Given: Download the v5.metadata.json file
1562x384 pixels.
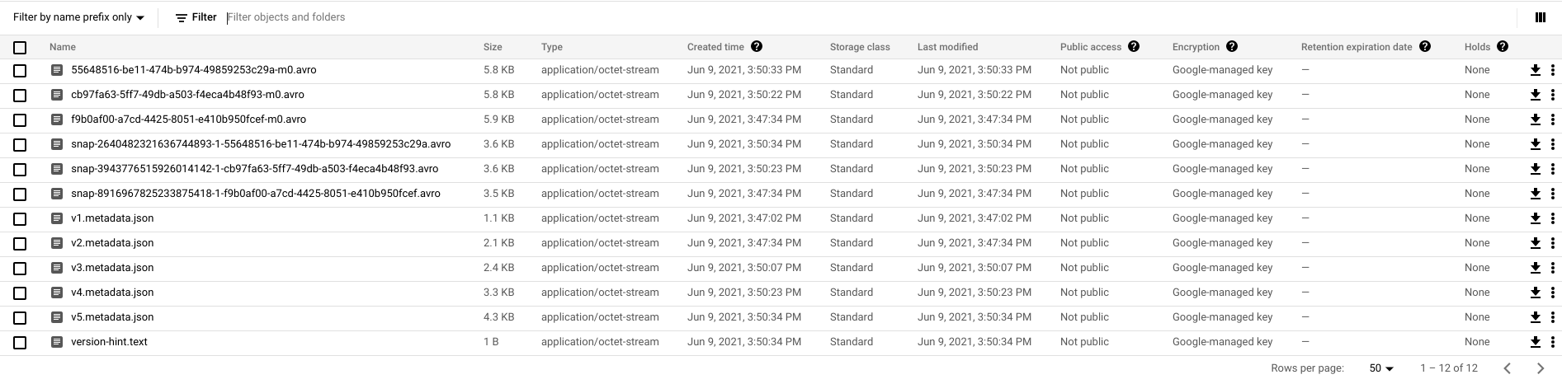Looking at the screenshot, I should (1536, 318).
